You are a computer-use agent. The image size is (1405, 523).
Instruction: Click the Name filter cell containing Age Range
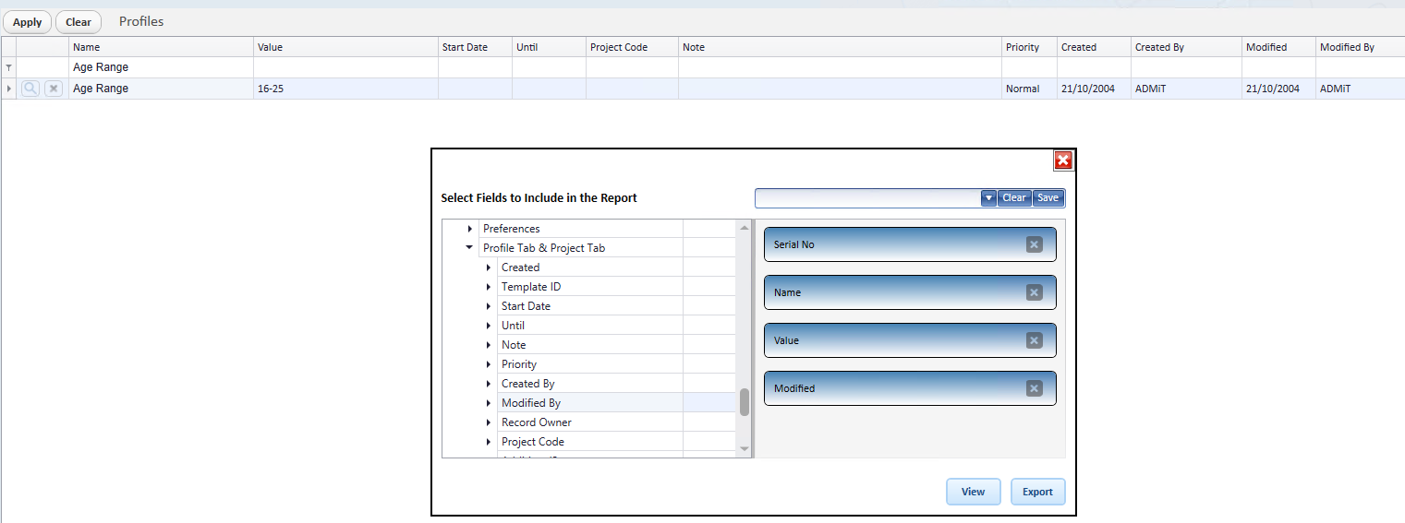(x=162, y=67)
